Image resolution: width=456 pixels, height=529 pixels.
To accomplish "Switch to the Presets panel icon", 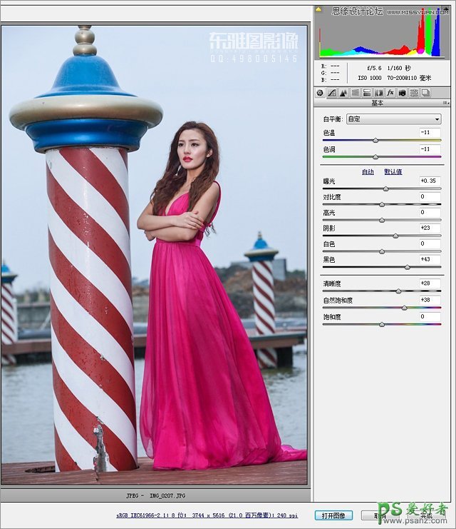I will [x=414, y=93].
